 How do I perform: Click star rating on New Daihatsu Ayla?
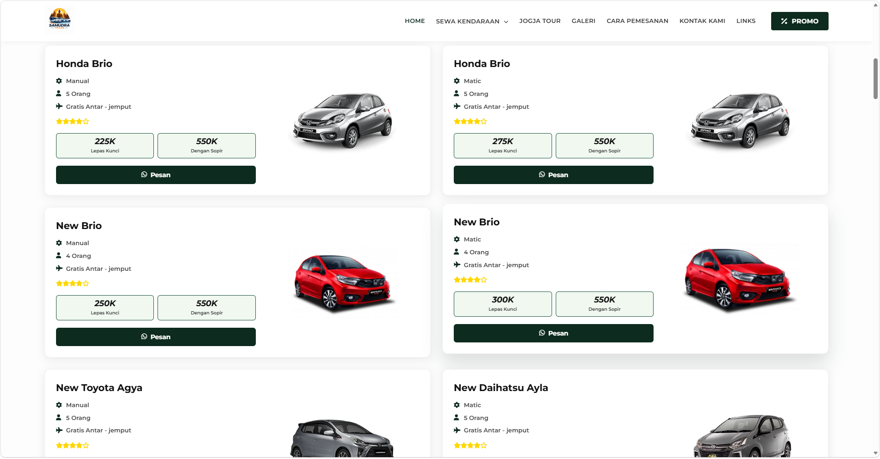point(470,446)
